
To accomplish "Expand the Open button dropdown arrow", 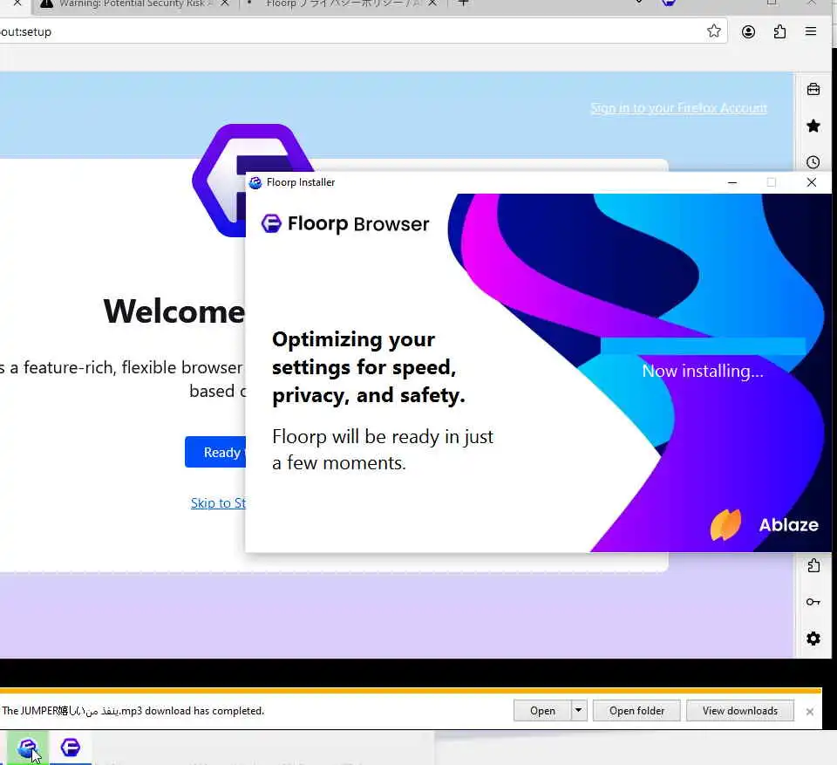I will pyautogui.click(x=579, y=711).
